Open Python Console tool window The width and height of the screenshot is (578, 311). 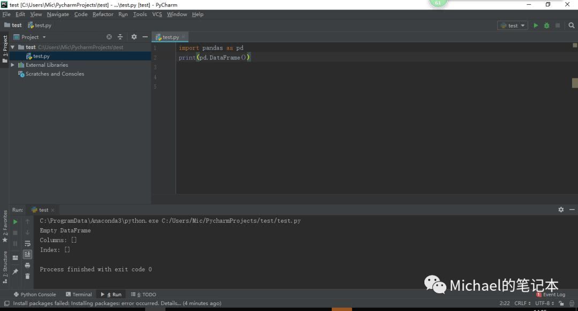pyautogui.click(x=35, y=294)
